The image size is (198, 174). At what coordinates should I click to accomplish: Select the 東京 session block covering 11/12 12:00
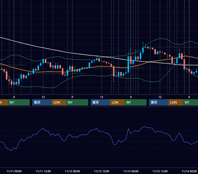pyautogui.click(x=100, y=102)
